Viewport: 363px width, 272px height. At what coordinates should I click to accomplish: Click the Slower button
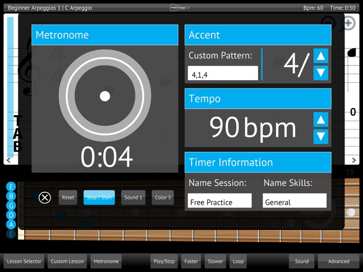pos(215,261)
